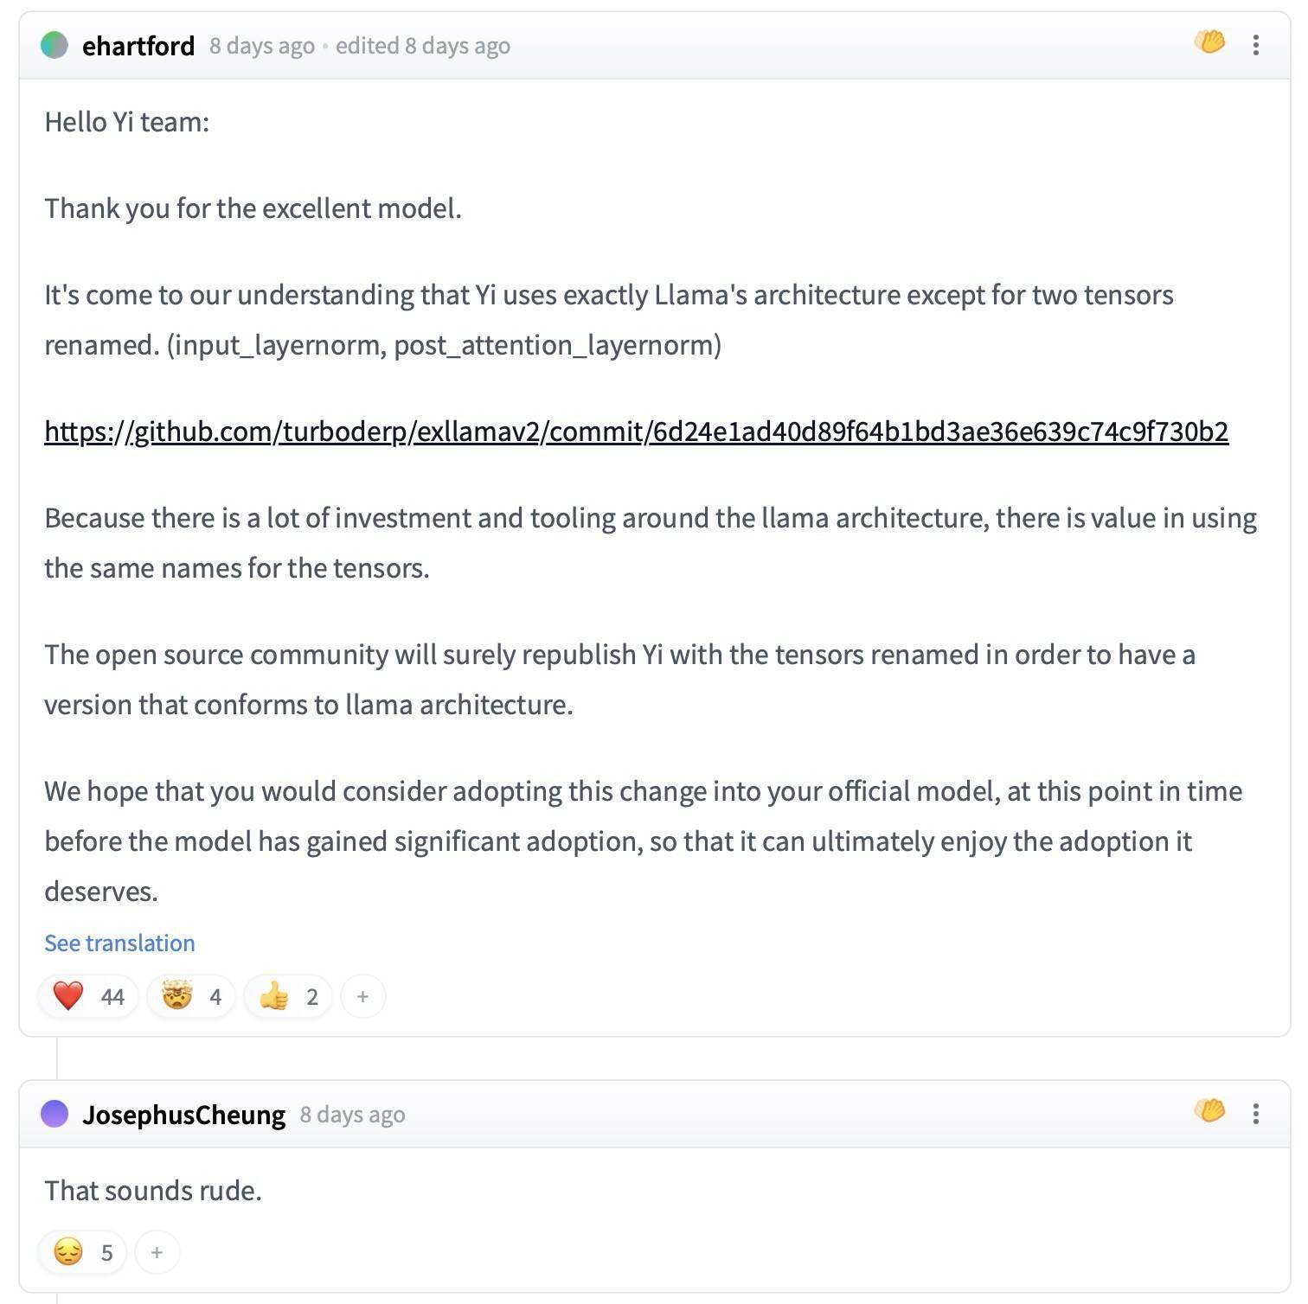Toggle the thumbs-up reaction with 2 votes

288,996
